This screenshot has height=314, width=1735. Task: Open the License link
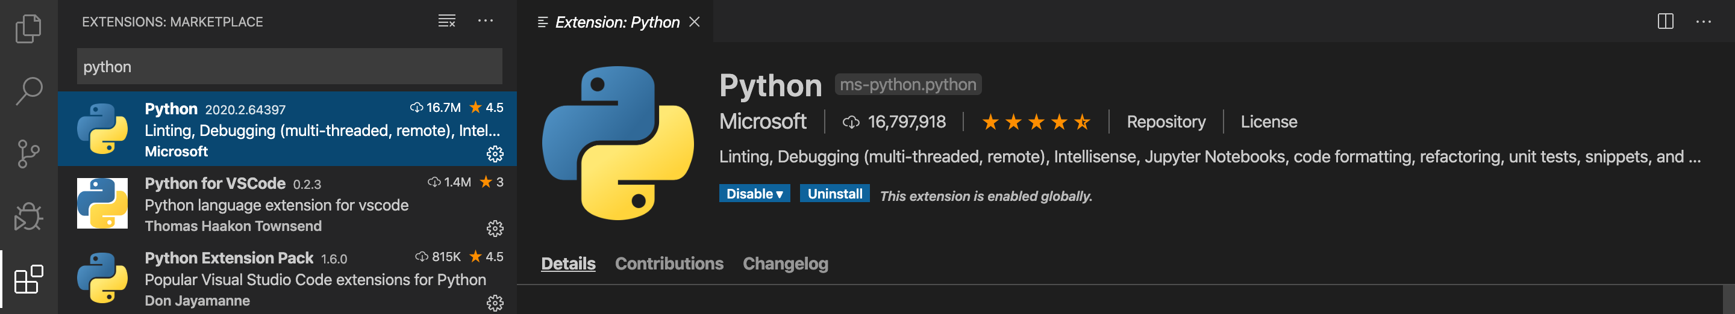pyautogui.click(x=1268, y=122)
